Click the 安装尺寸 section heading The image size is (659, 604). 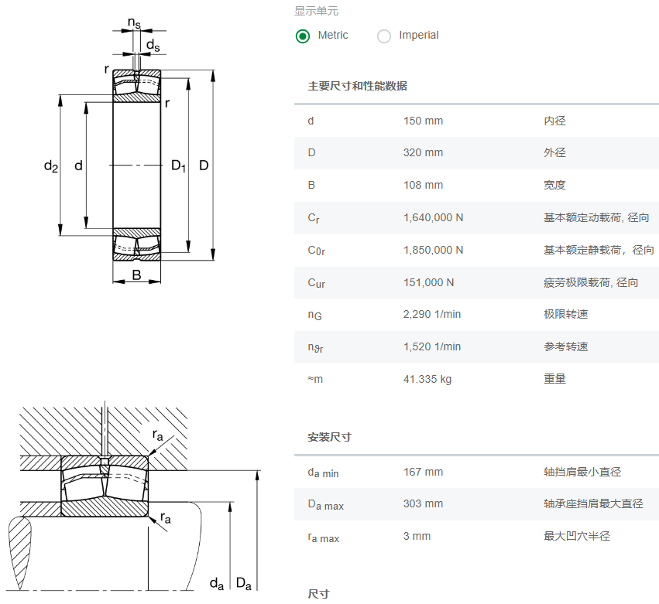tap(330, 438)
